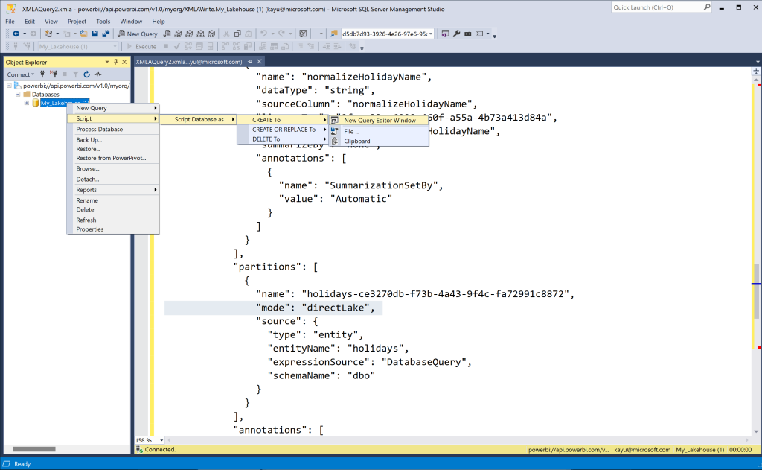Pin the Object Explorer panel
This screenshot has height=470, width=762.
[x=115, y=62]
